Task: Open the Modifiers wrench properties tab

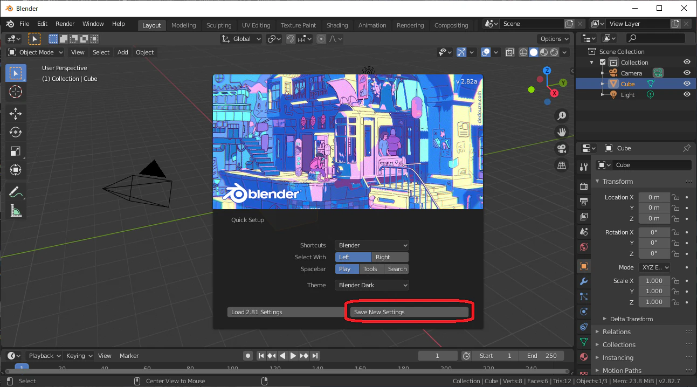Action: coord(583,281)
